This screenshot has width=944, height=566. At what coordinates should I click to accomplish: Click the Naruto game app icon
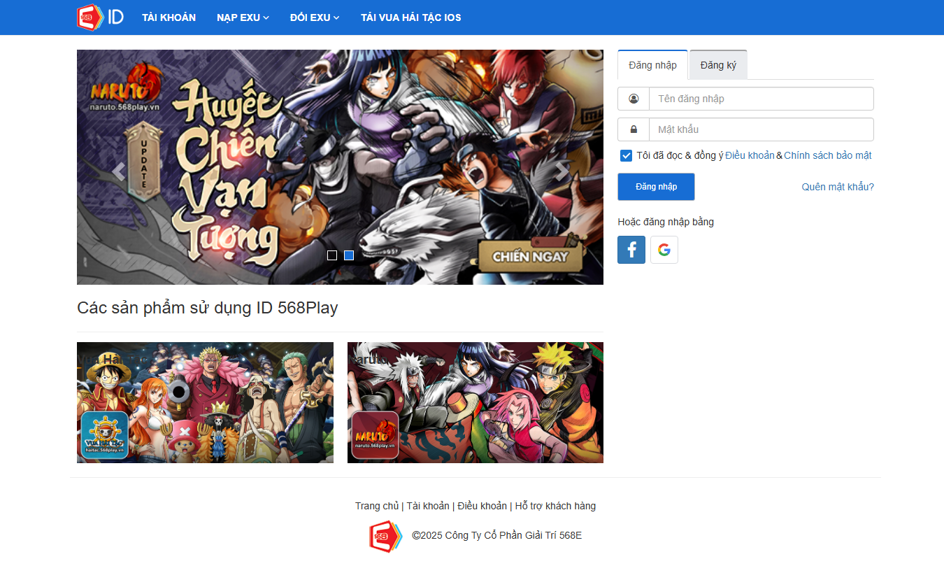pyautogui.click(x=375, y=434)
